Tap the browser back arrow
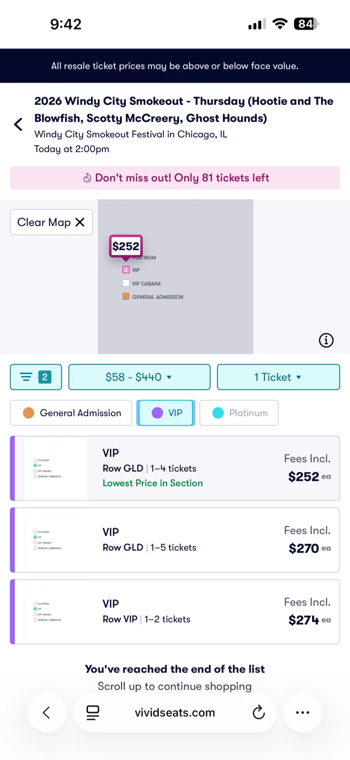 tap(46, 712)
